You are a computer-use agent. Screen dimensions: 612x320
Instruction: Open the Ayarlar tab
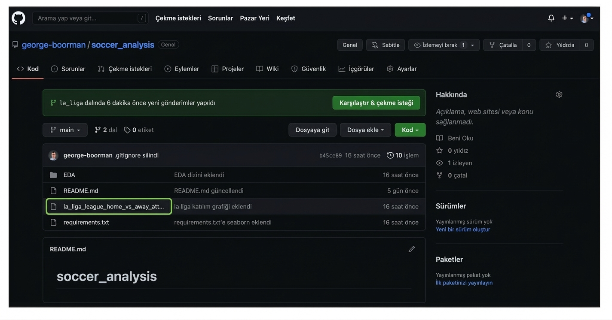402,69
